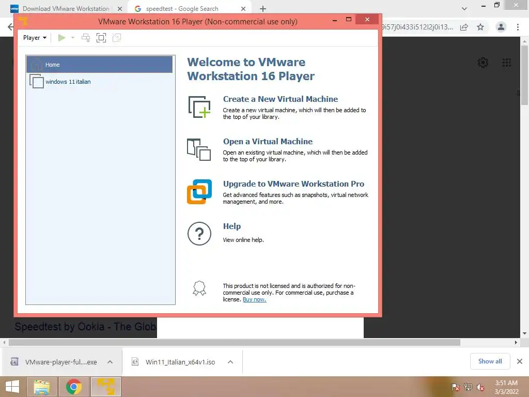Image resolution: width=529 pixels, height=397 pixels.
Task: Click the green Power On play icon
Action: [61, 37]
